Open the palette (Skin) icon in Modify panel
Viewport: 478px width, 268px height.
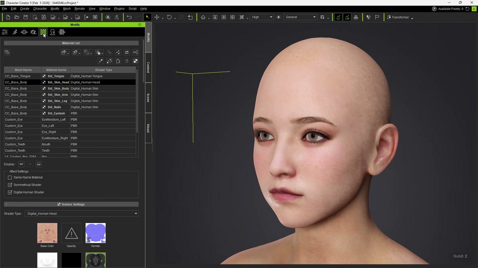(33, 32)
